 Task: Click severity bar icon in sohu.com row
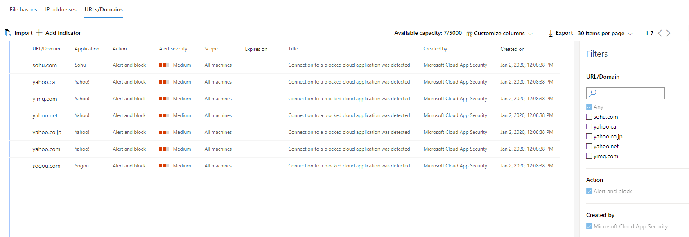[x=164, y=65]
